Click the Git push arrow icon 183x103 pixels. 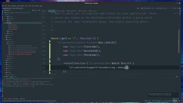coord(172,8)
